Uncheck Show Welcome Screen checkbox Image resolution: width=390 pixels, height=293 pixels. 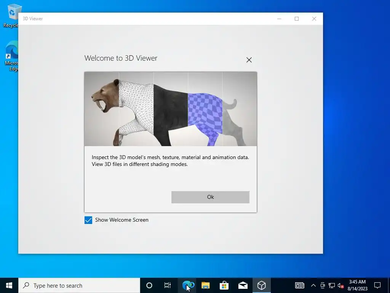(x=88, y=220)
